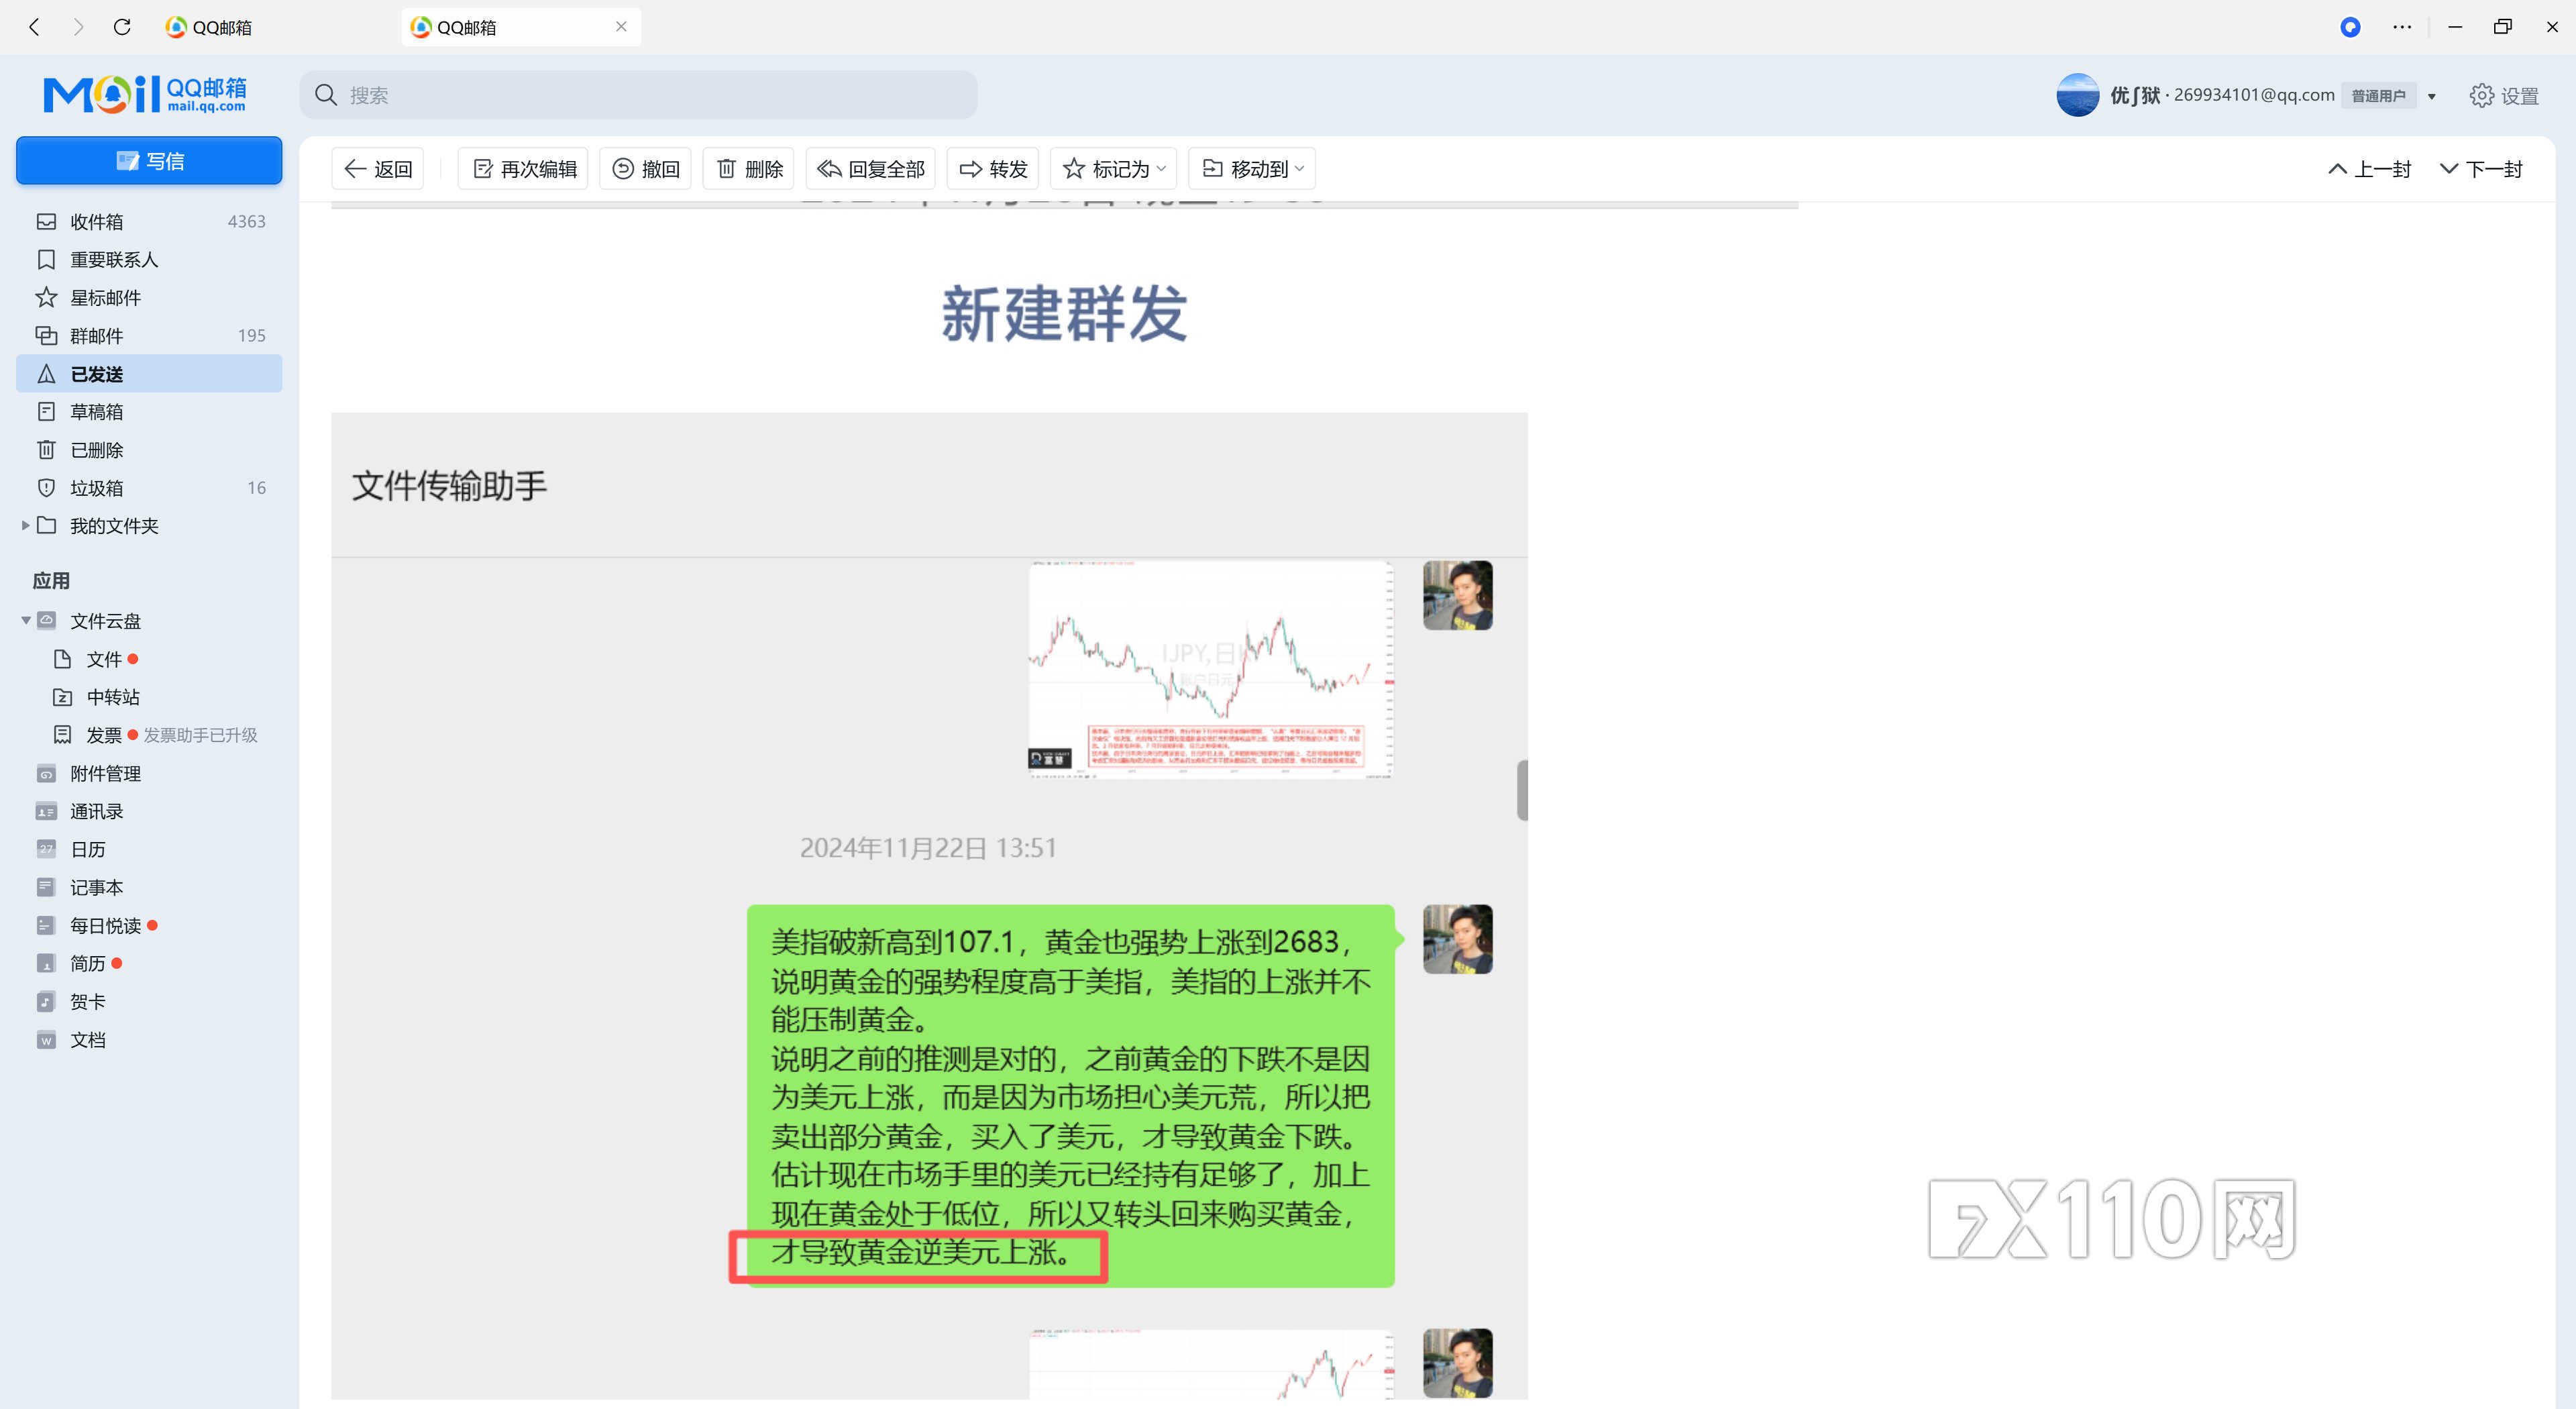Image resolution: width=2576 pixels, height=1409 pixels.
Task: Click the 新建群发 heading
Action: (x=1064, y=314)
